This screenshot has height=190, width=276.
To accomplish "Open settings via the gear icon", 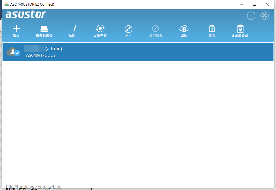I will tap(264, 16).
